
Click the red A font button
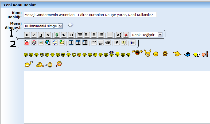pyautogui.click(x=126, y=35)
